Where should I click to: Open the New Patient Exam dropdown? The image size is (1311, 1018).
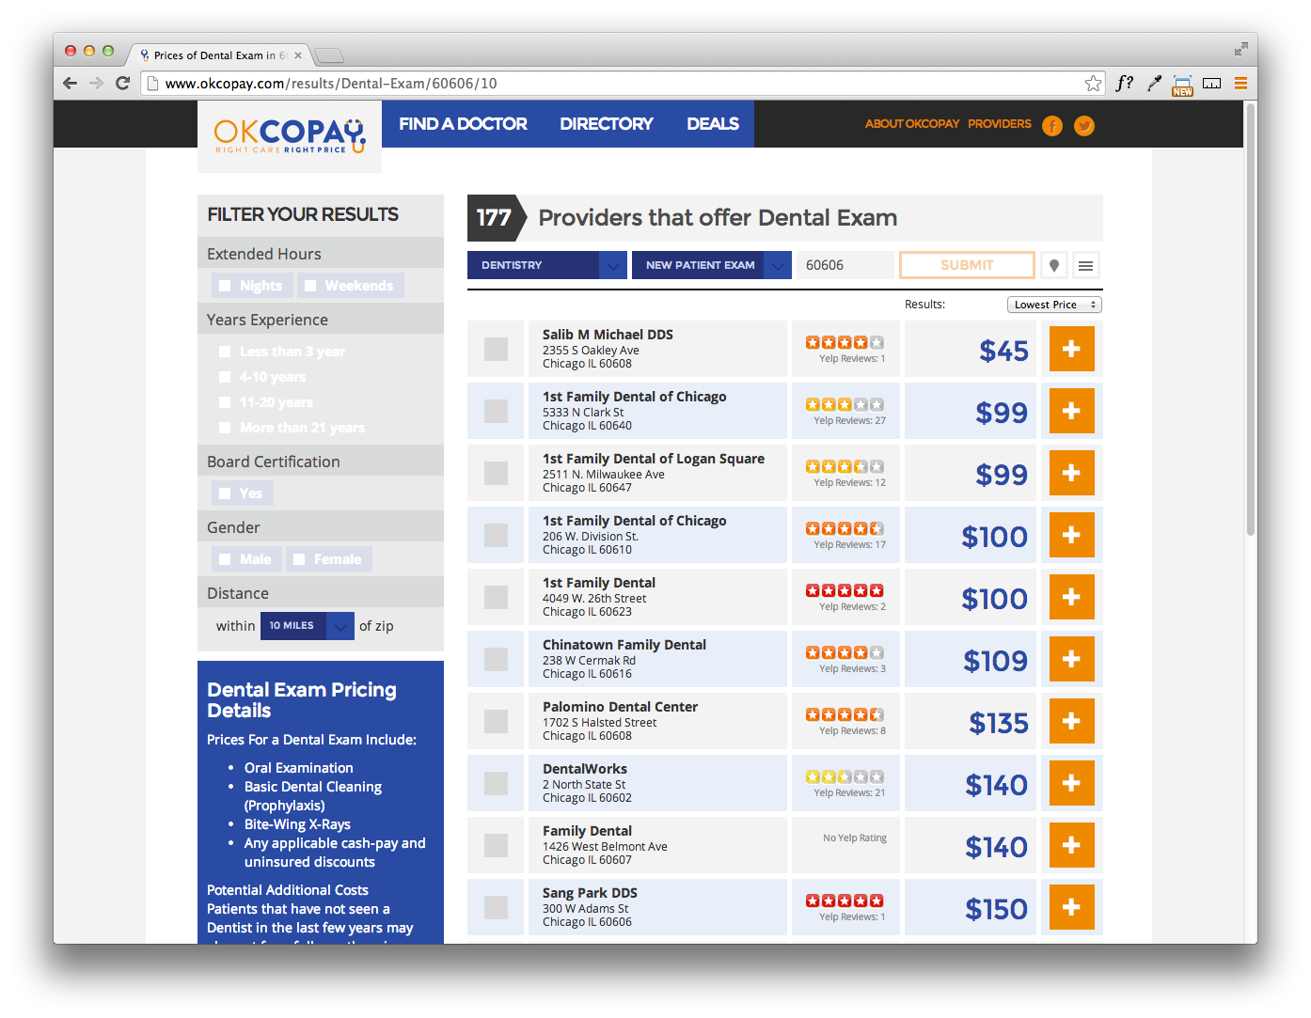[x=712, y=265]
